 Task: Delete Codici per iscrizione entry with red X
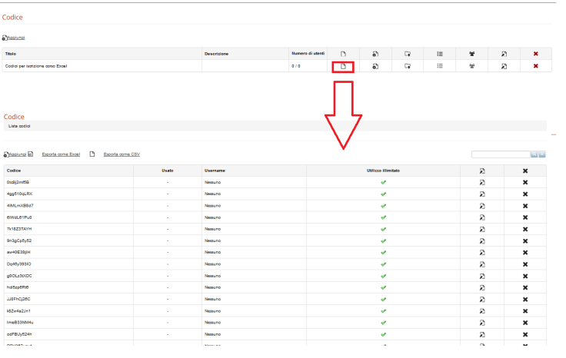click(536, 67)
